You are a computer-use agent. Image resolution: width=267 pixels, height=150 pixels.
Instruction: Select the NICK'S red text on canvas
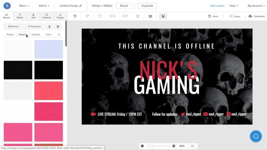click(x=168, y=70)
